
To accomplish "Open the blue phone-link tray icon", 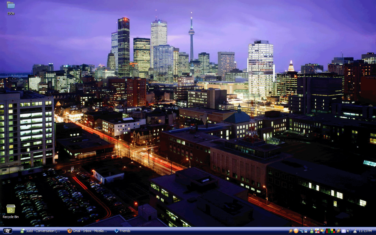I will tap(301, 231).
